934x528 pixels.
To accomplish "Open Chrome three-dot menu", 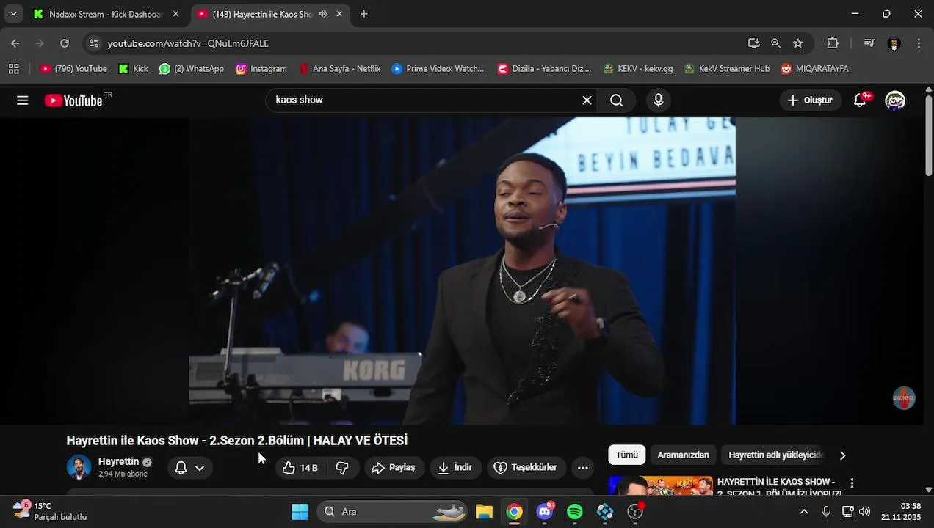I will (919, 43).
